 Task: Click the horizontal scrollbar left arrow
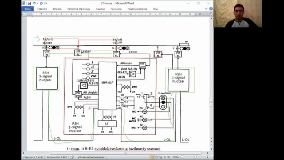tap(23, 153)
